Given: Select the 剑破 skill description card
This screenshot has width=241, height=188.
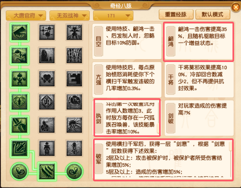Looking at the screenshot, I should coord(199,118).
